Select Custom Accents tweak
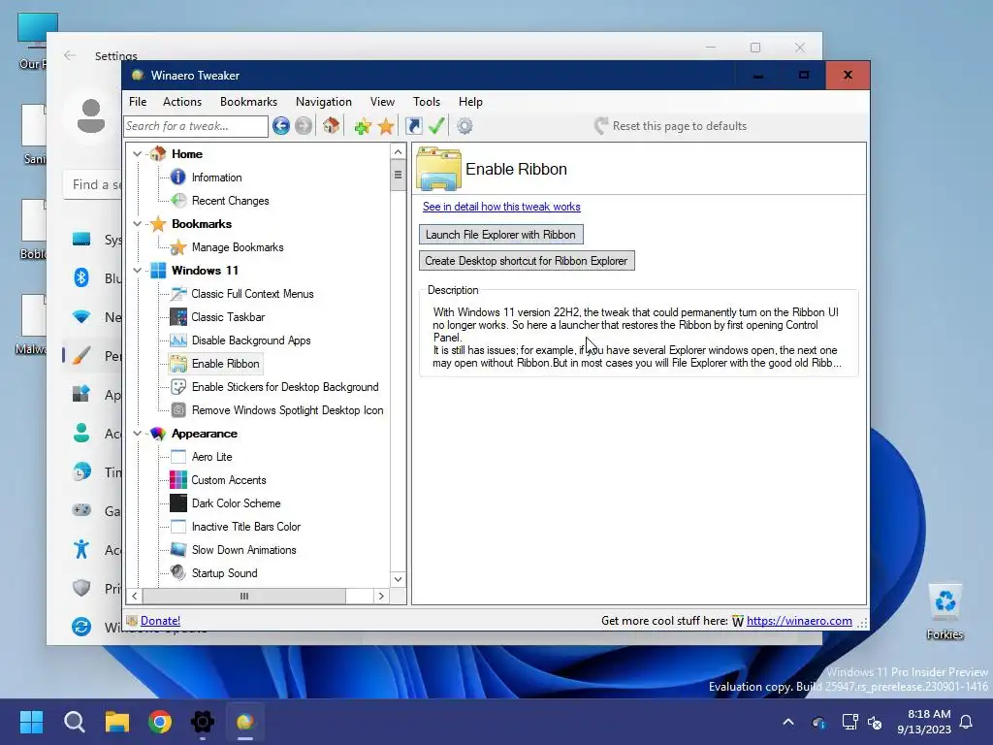Viewport: 993px width, 745px height. coord(229,480)
